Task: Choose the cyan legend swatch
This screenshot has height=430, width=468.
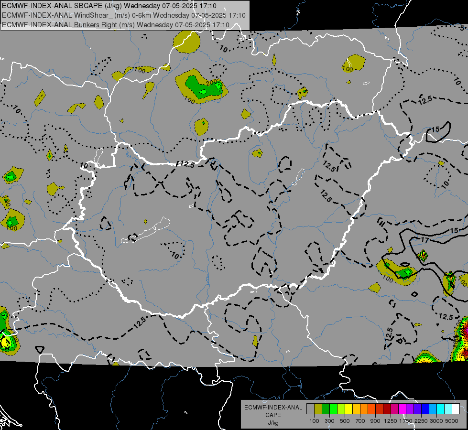Action: pyautogui.click(x=441, y=409)
